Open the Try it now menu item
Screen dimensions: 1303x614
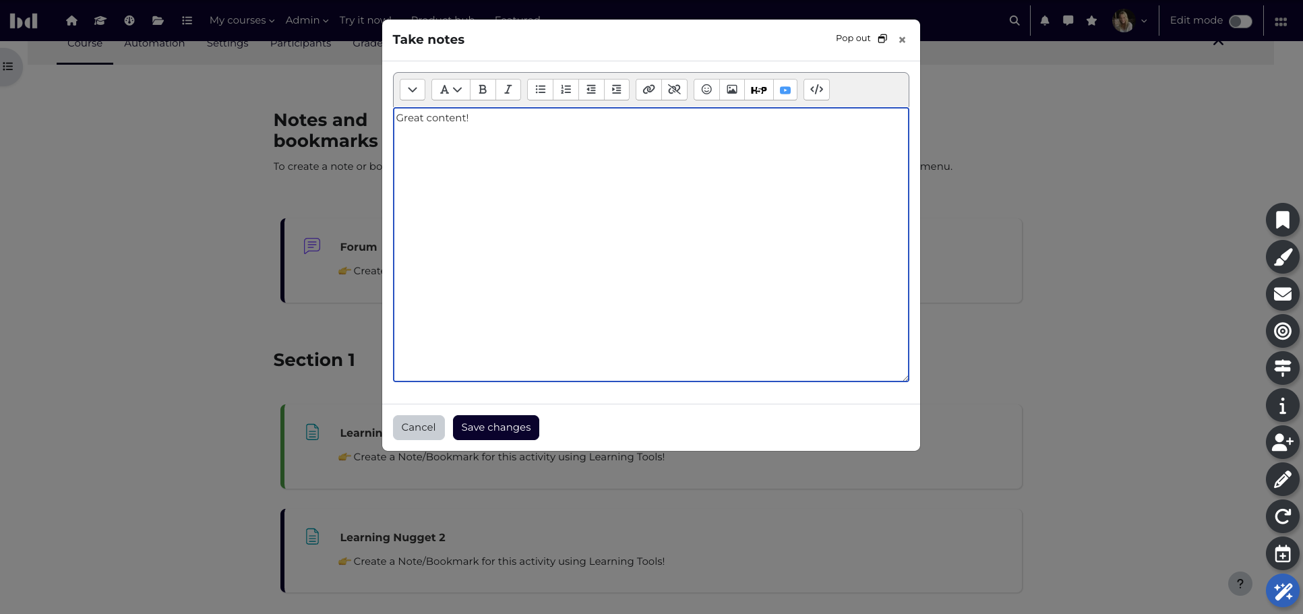click(365, 20)
